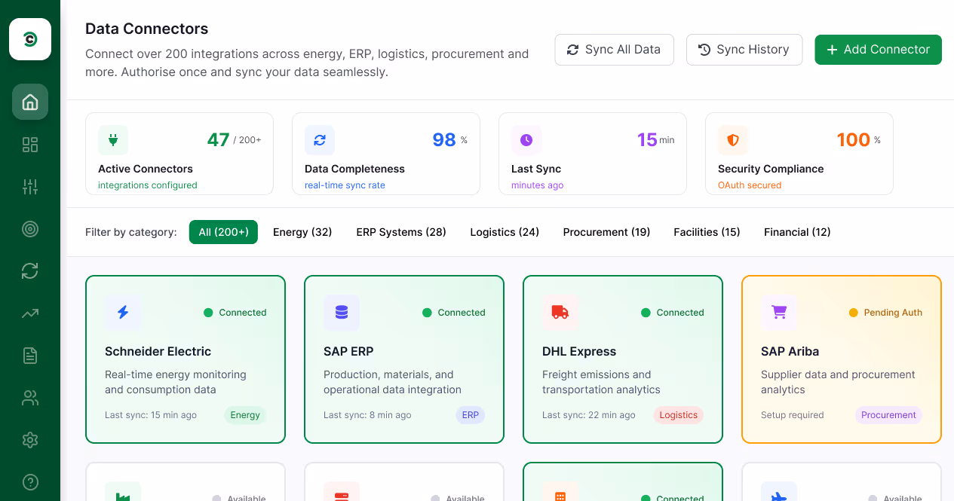
Task: Filter by Financial (12) category
Action: pos(797,232)
